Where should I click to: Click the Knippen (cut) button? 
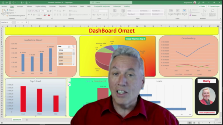coord(10,10)
